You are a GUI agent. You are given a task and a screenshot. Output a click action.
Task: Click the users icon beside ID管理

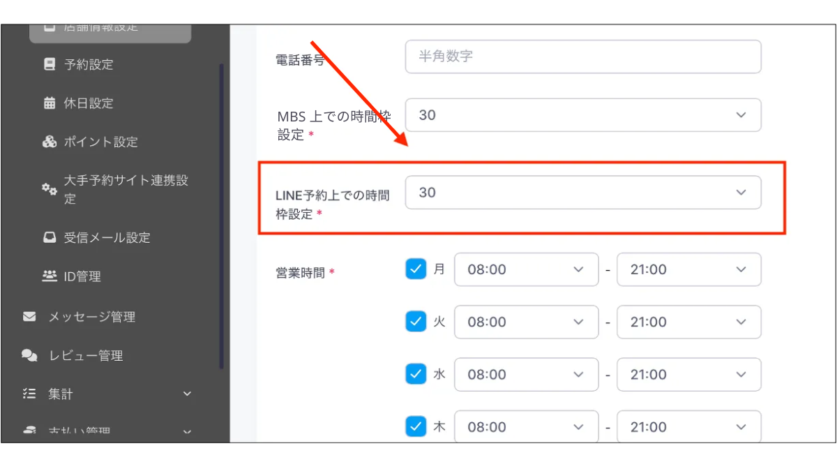coord(49,276)
